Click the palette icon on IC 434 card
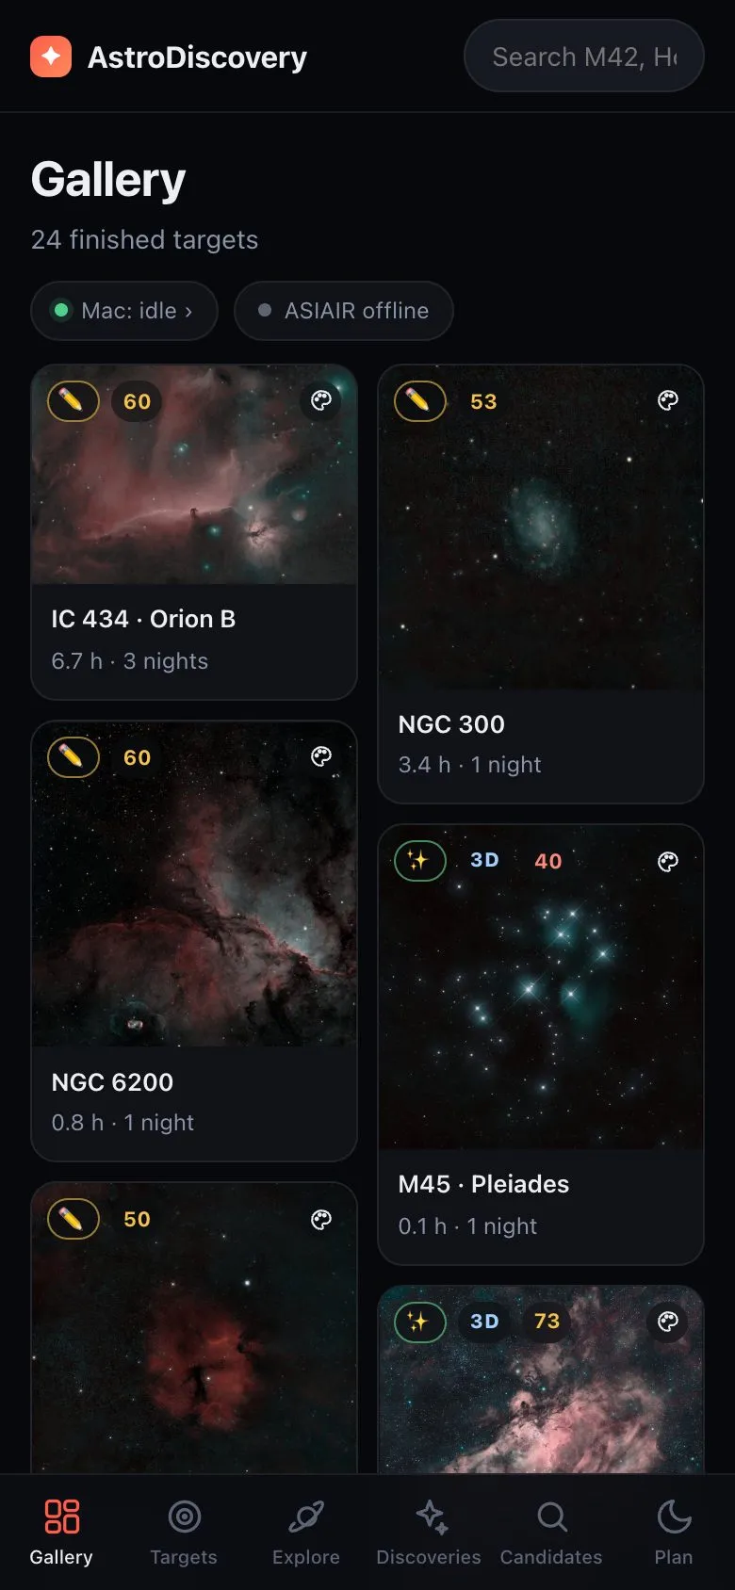 [x=321, y=401]
